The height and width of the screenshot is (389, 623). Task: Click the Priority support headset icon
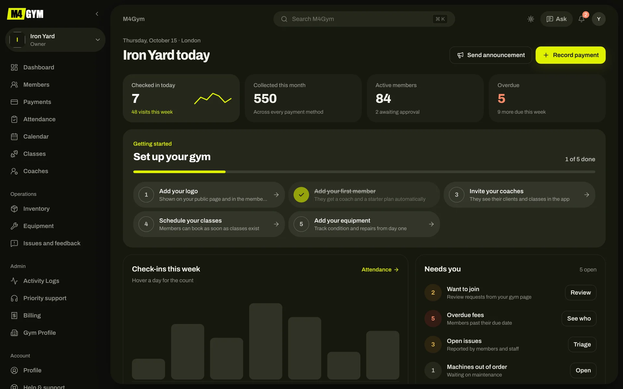pyautogui.click(x=14, y=298)
